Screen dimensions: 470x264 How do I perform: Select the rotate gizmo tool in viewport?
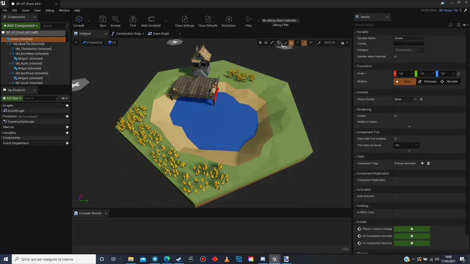pyautogui.click(x=266, y=42)
